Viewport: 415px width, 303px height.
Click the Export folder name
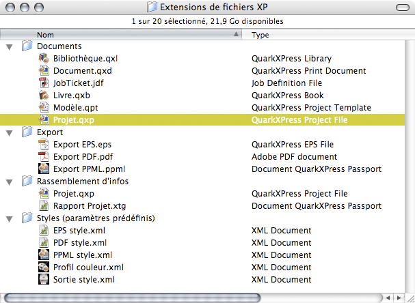[50, 132]
